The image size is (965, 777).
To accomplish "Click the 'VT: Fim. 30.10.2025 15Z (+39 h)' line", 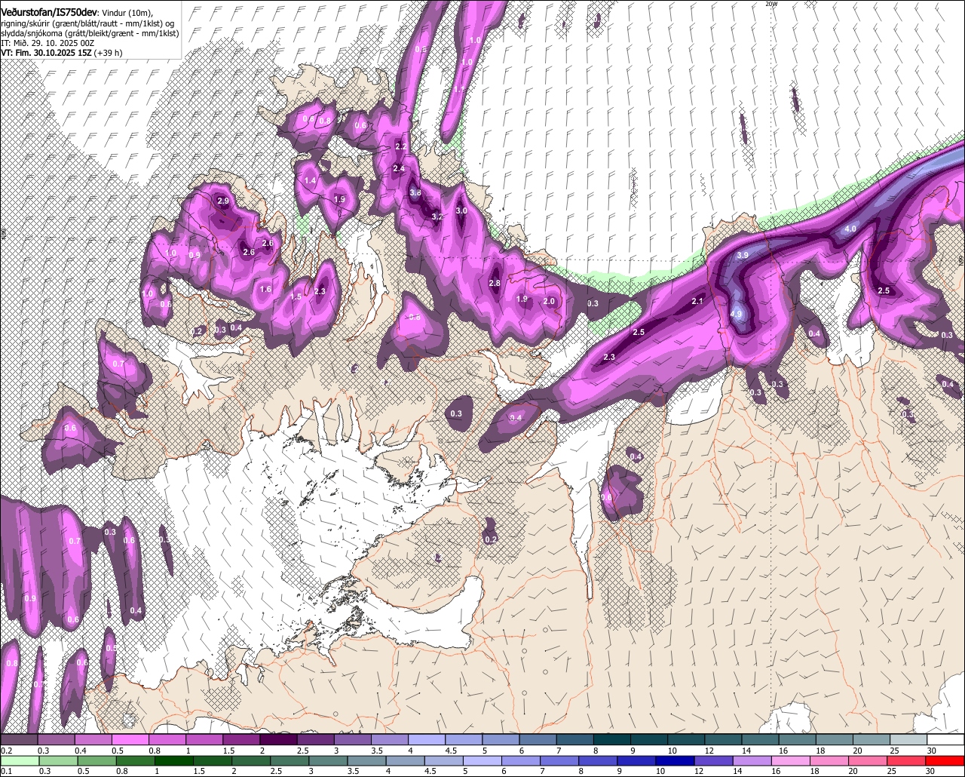I will tap(62, 53).
